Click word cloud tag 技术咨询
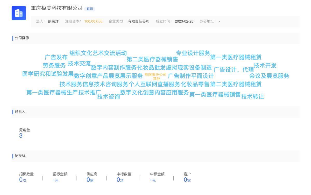Image resolution: width=311 pixels, height=195 pixels. (x=109, y=97)
